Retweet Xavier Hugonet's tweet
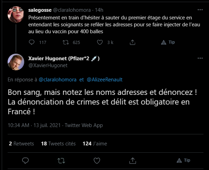 61,161
